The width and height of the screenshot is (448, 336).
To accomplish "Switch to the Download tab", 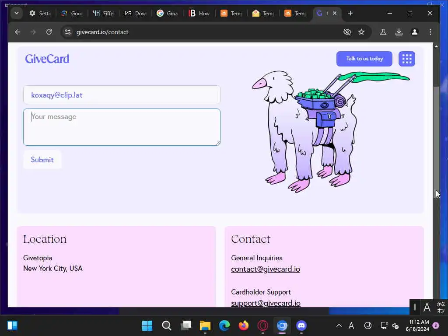I will [136, 13].
